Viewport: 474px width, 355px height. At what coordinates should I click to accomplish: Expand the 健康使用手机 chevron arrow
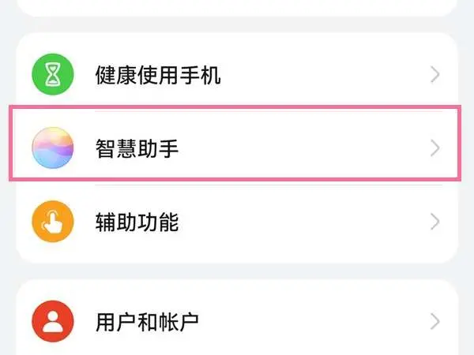tap(434, 76)
